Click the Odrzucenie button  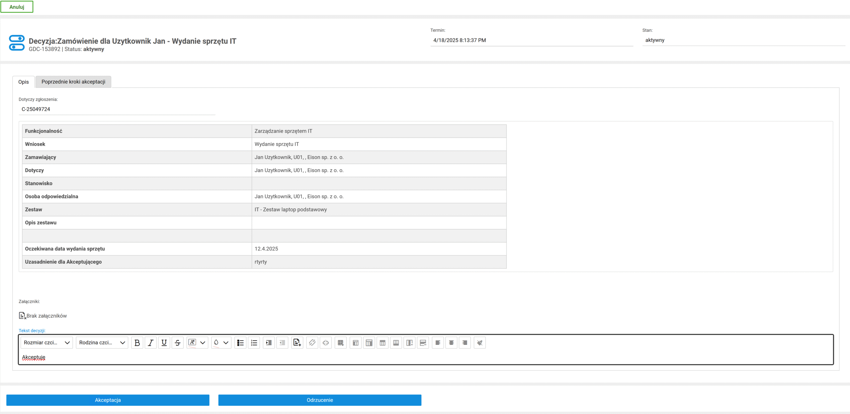tap(320, 400)
